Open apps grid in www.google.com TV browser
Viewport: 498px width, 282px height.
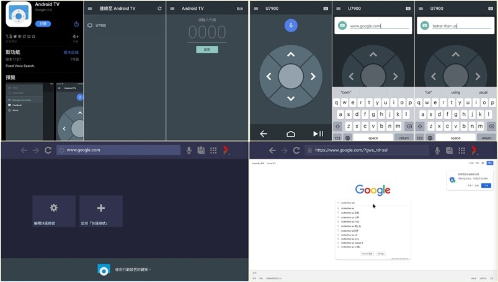(x=213, y=151)
